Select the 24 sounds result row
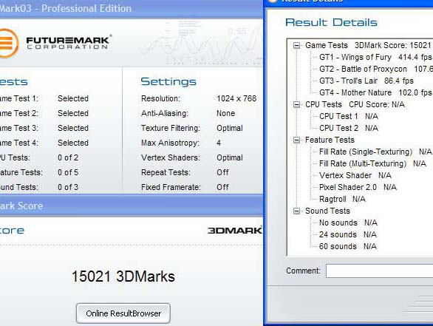Screen dimensions: 433x326 pyautogui.click(x=348, y=234)
